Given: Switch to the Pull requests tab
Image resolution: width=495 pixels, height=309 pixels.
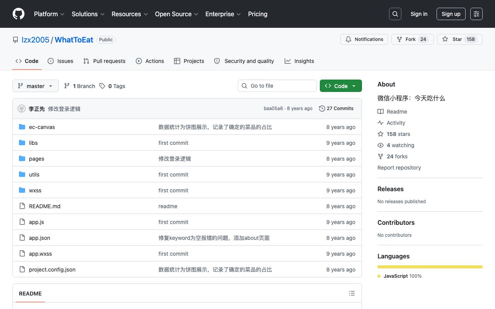Looking at the screenshot, I should 104,61.
